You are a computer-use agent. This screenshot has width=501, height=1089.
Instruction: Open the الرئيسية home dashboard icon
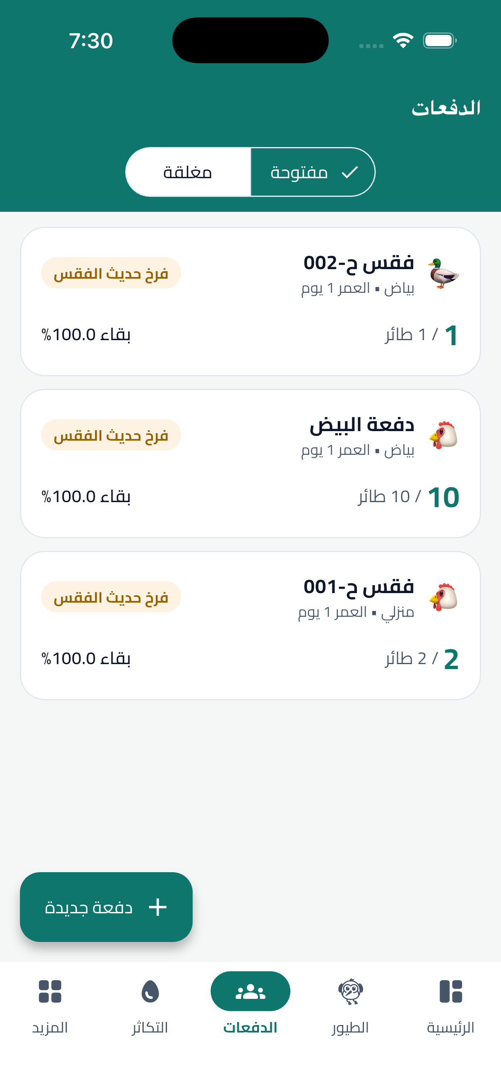click(450, 991)
